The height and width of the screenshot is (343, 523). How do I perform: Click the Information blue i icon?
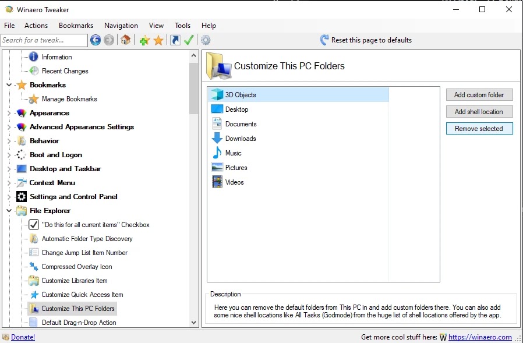point(33,56)
